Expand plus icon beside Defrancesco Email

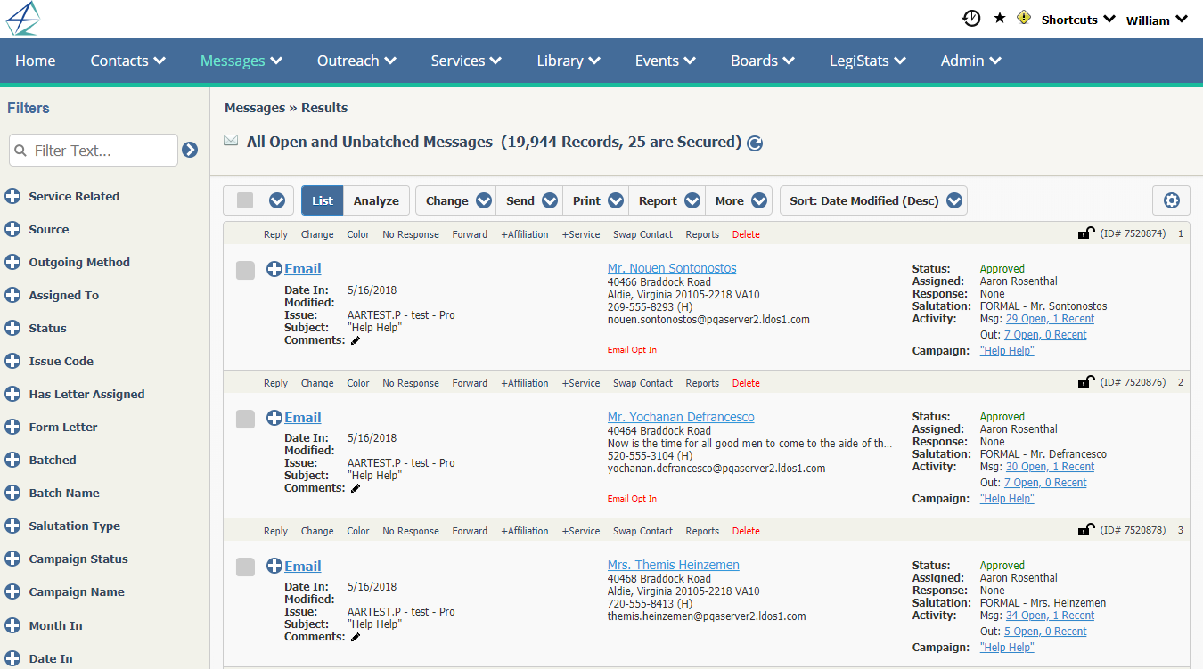[x=274, y=418]
